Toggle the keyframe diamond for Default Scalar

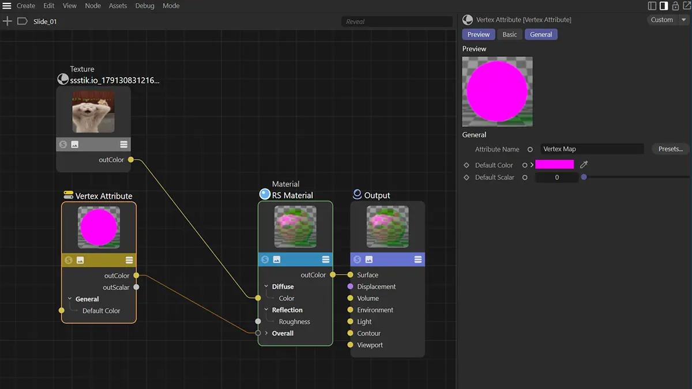(467, 177)
